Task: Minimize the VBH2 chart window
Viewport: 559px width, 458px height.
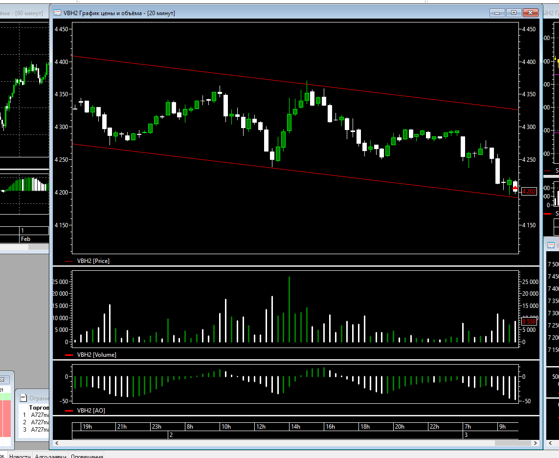Action: [497, 13]
